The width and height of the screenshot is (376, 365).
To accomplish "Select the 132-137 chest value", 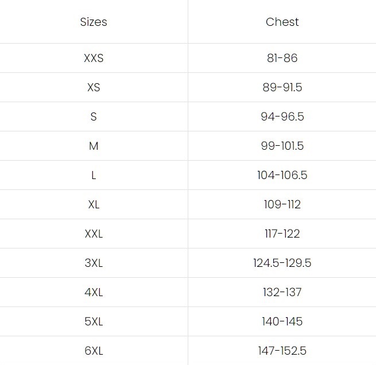I will click(x=282, y=292).
